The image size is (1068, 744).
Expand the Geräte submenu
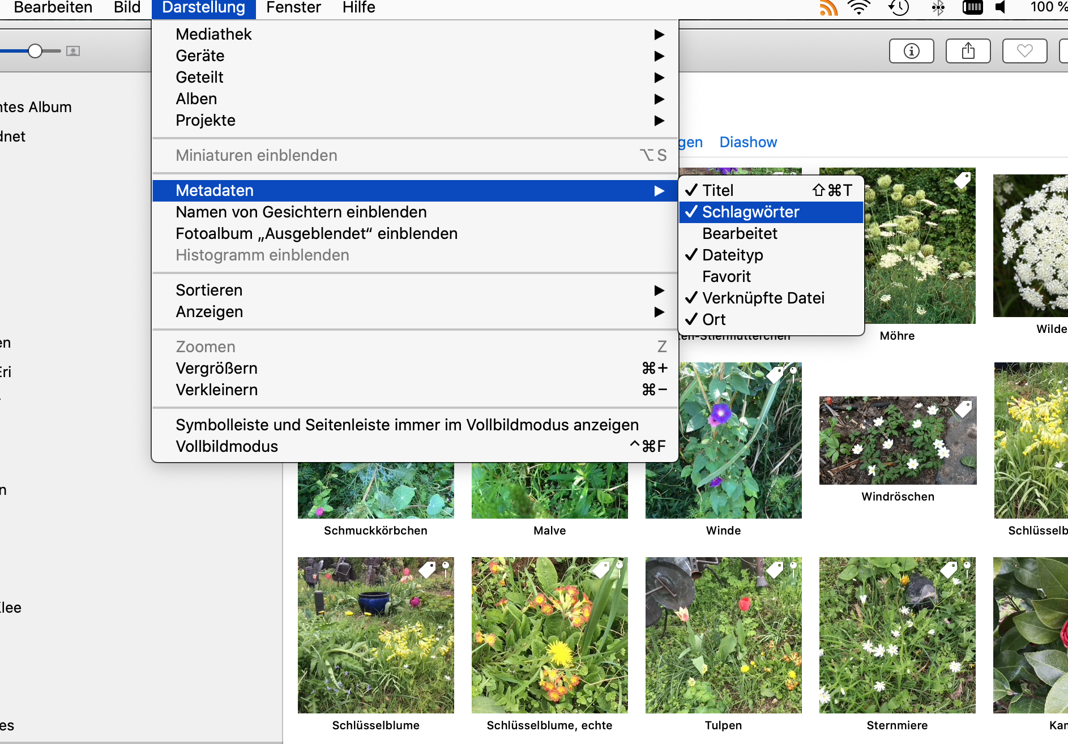(415, 55)
